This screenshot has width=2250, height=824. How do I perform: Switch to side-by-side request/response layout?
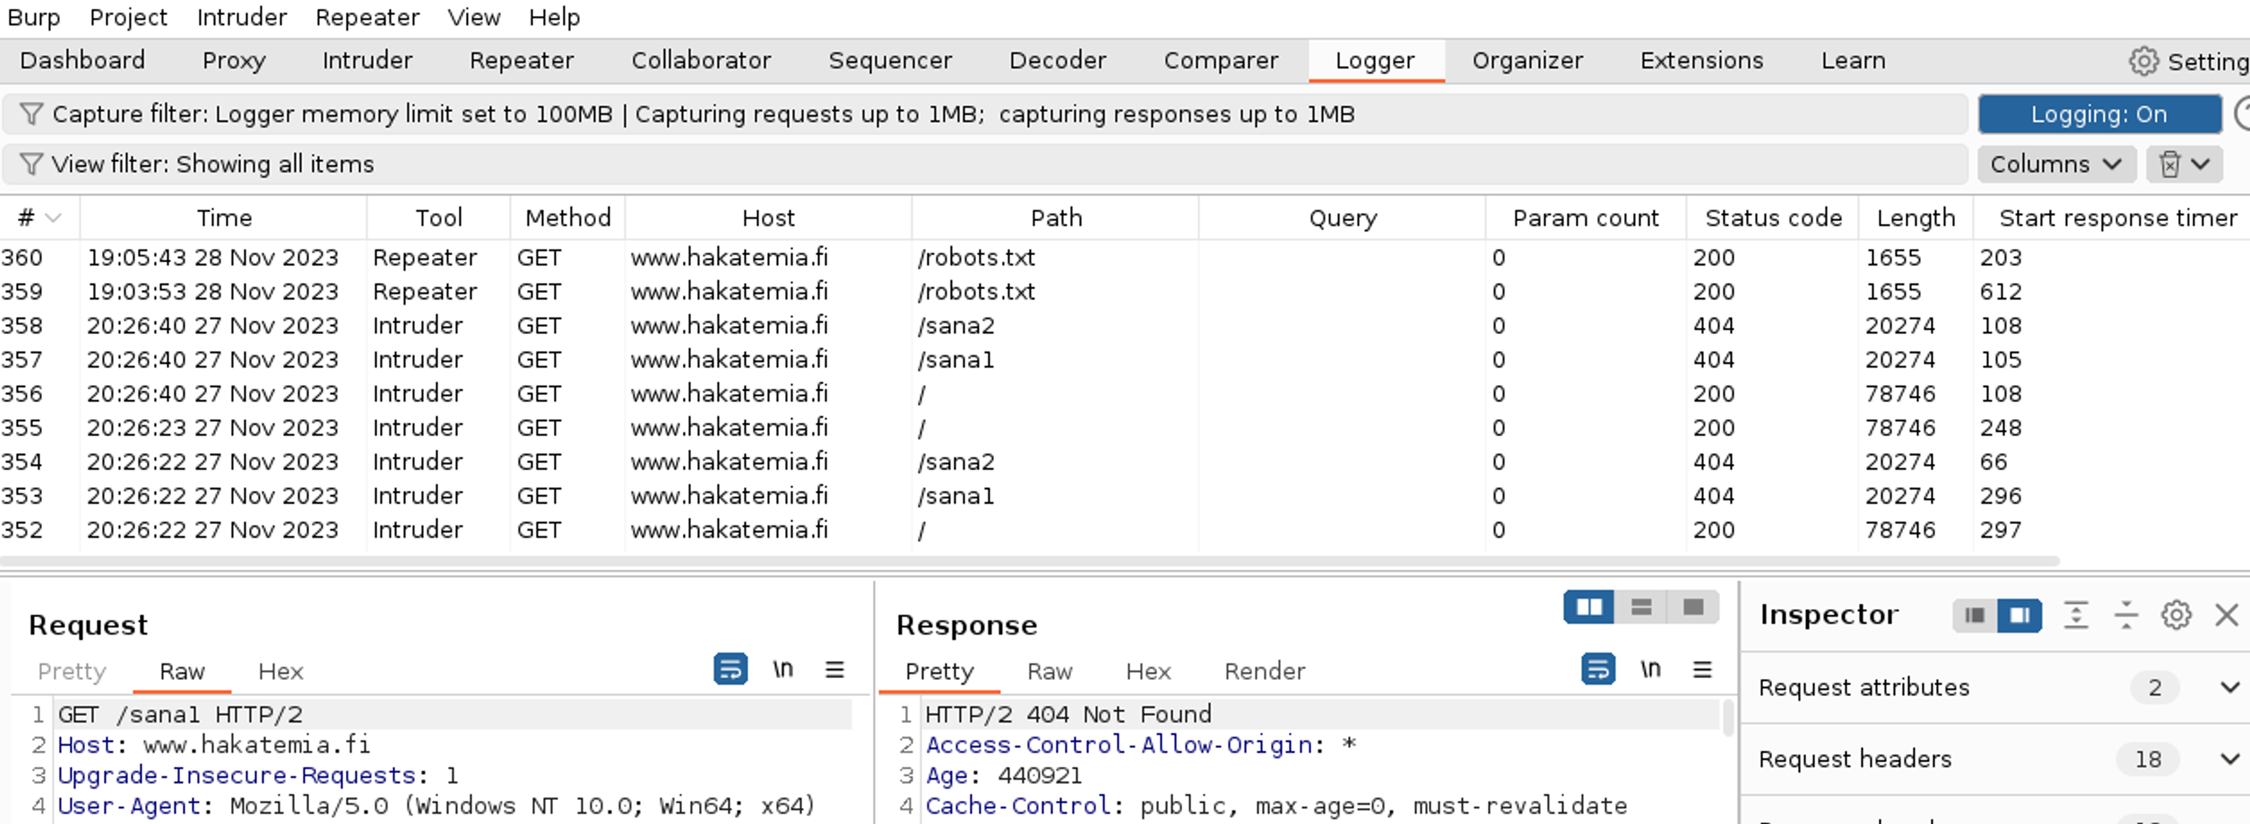pyautogui.click(x=1589, y=607)
